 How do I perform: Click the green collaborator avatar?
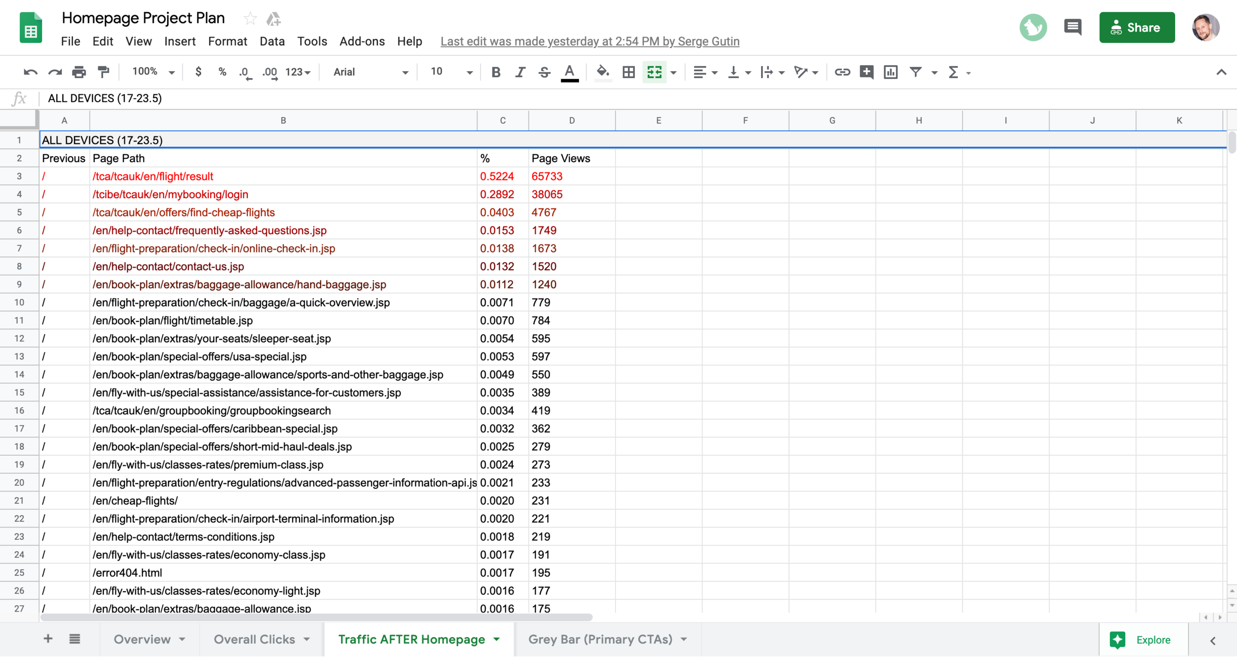click(1033, 28)
